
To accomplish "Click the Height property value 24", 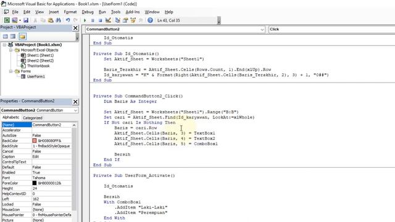I will point(35,188).
